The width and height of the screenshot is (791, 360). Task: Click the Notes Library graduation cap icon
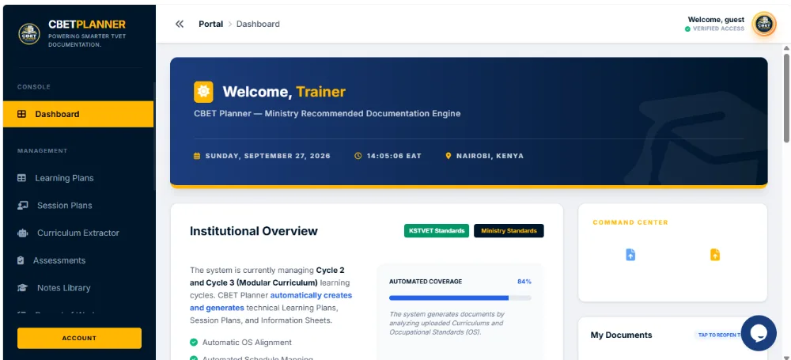[x=22, y=288]
